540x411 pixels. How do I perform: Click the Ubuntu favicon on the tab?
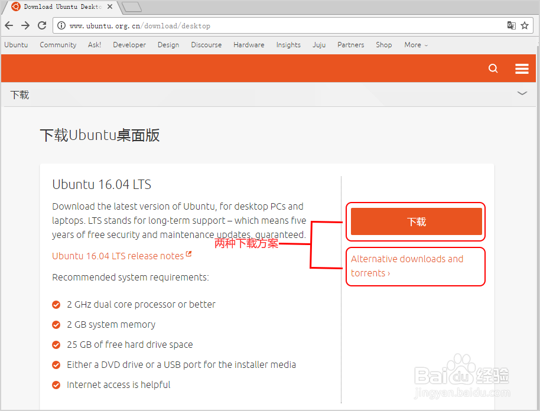coord(16,6)
